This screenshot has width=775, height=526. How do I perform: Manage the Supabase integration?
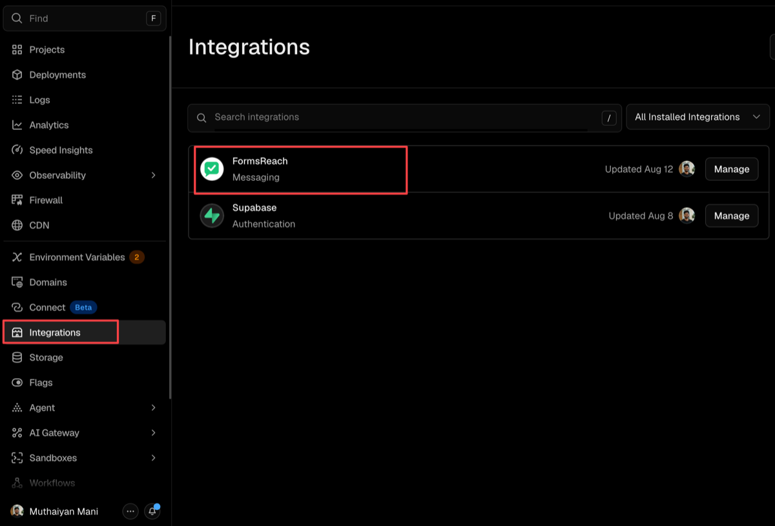click(x=732, y=216)
